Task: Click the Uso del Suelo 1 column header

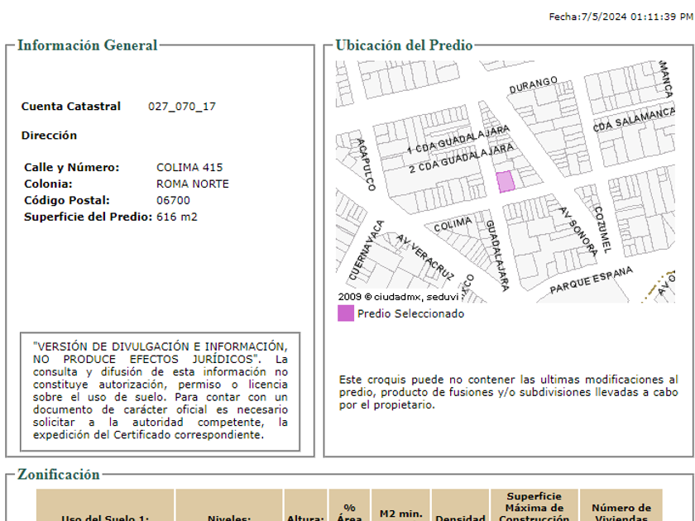Action: [x=105, y=518]
